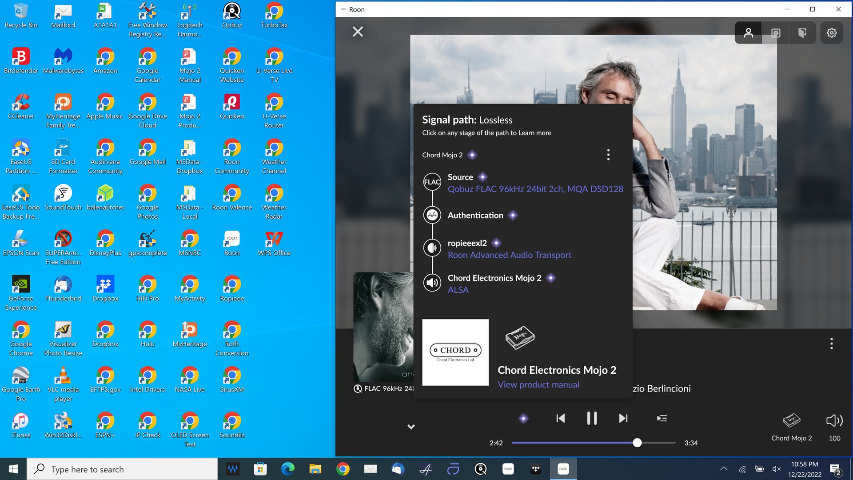Screen dimensions: 853x480
Task: Select the balenaEtcher desktop icon
Action: click(105, 198)
